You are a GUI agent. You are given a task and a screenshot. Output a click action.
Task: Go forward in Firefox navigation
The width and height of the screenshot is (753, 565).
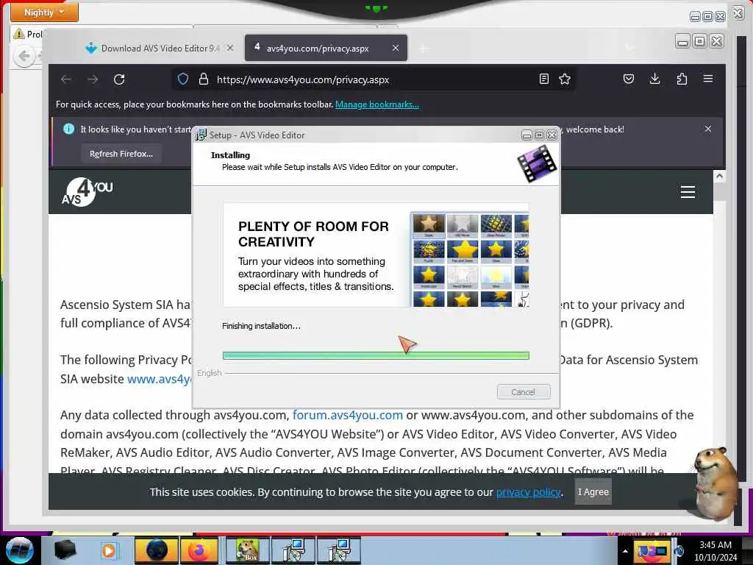click(93, 79)
